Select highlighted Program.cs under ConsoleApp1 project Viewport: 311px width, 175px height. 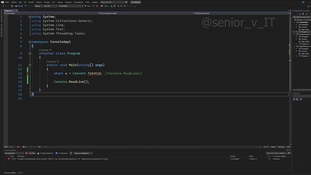(305, 32)
